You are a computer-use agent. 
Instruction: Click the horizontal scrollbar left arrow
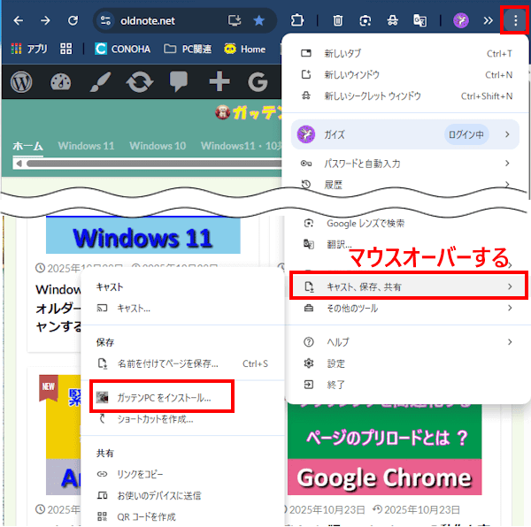19,164
